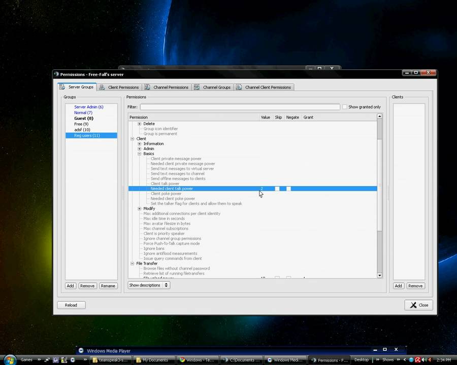Select Client is priority speaker

click(x=164, y=233)
